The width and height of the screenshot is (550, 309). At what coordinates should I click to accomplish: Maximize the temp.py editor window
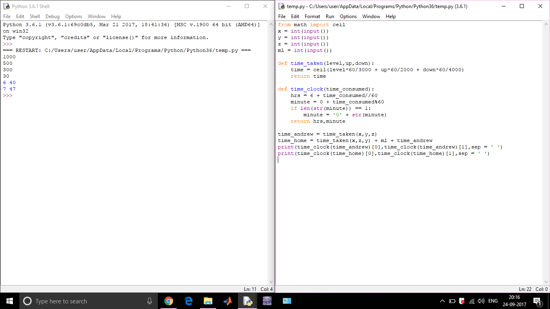point(522,6)
